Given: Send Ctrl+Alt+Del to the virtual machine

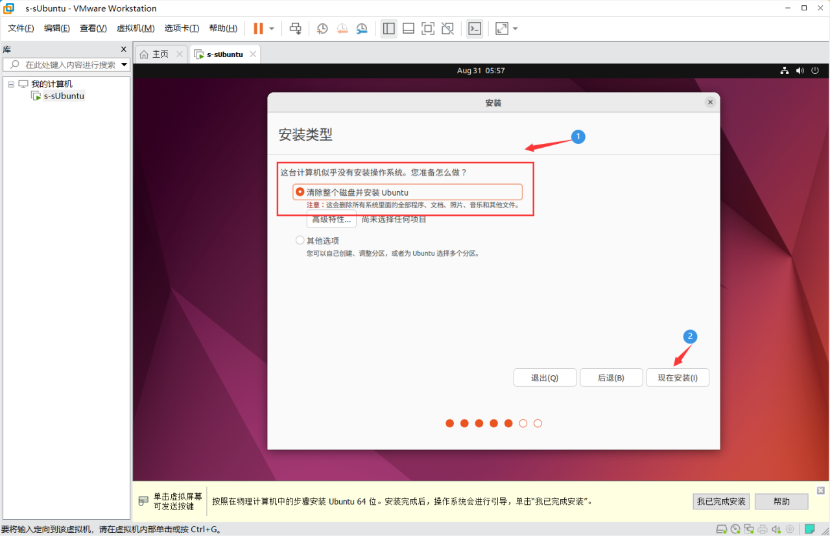Looking at the screenshot, I should click(295, 29).
